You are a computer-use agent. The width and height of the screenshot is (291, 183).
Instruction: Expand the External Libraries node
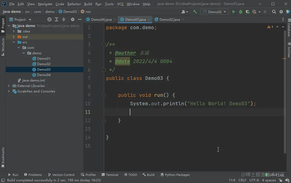point(9,86)
